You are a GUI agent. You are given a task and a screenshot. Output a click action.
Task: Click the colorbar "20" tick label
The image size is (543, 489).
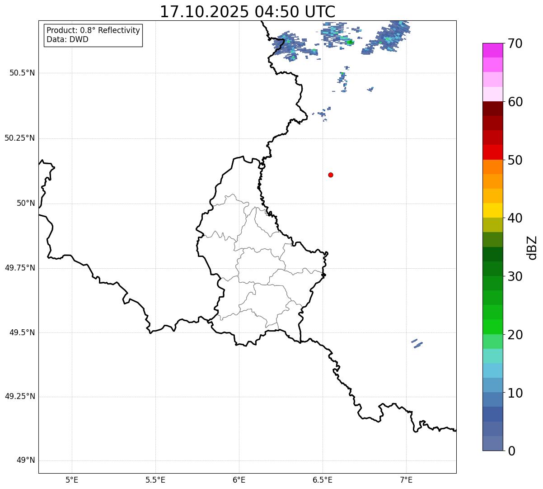click(x=515, y=335)
